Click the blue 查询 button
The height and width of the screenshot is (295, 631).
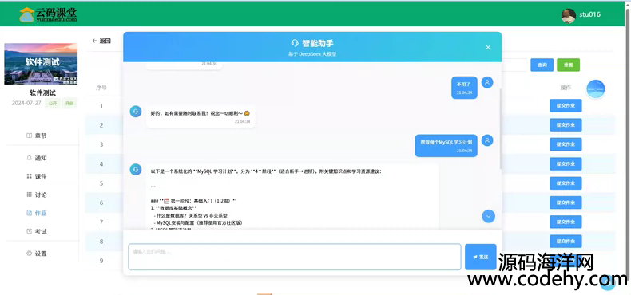point(542,65)
